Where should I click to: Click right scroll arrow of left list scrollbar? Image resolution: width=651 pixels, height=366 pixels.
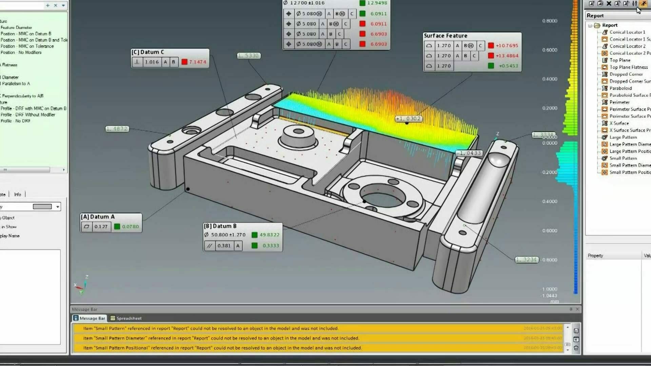[x=64, y=169]
